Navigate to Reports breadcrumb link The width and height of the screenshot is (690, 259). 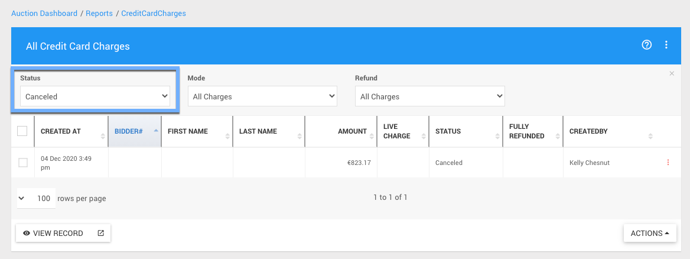(99, 13)
